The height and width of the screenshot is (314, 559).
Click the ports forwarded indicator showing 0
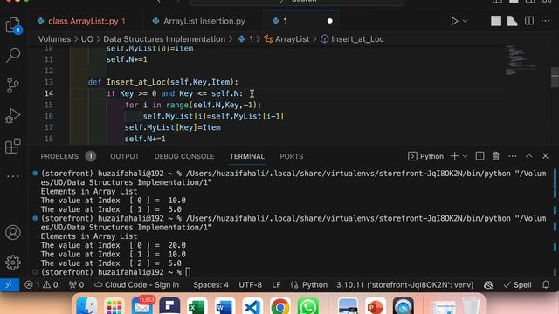76,285
